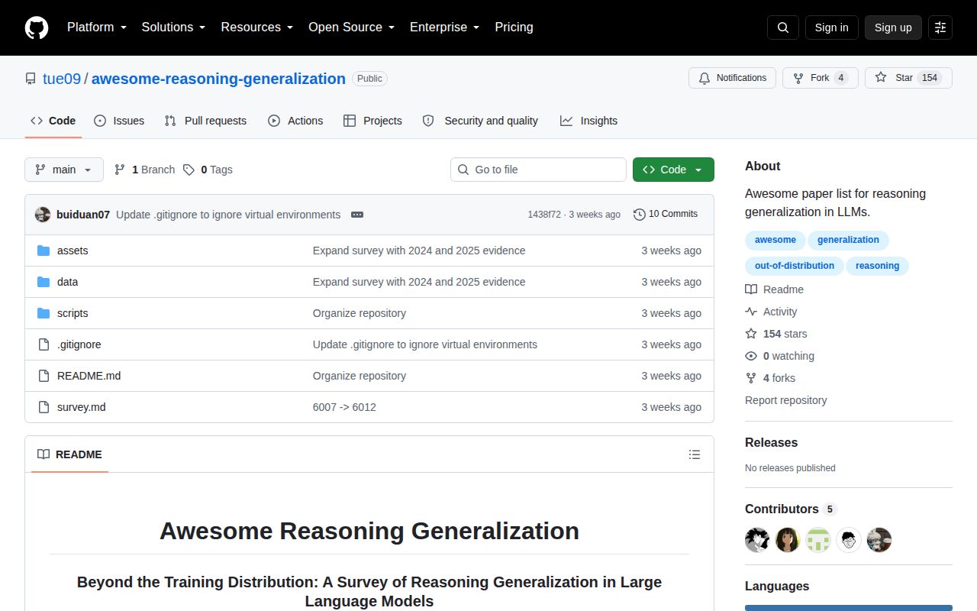Switch to the Projects tab
Screen dimensions: 977x611
click(x=372, y=121)
